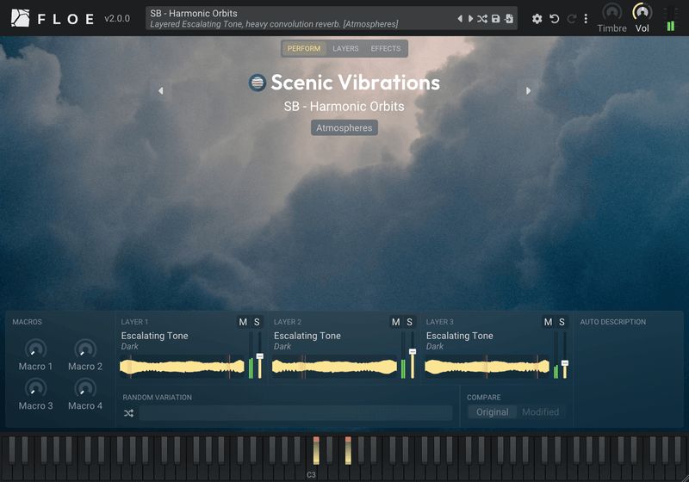
Task: Click the COMPARE label
Action: (x=484, y=398)
